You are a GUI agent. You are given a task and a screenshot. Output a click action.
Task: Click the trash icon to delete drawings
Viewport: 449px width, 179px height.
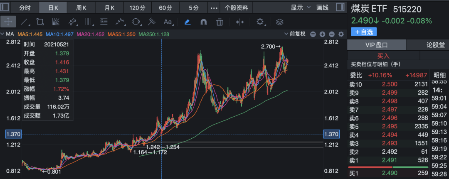coord(220,22)
